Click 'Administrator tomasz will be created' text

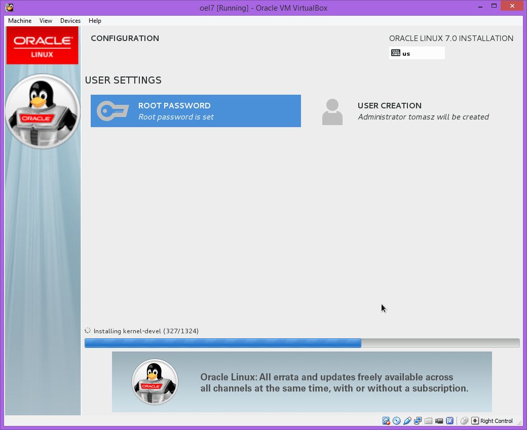pos(423,117)
